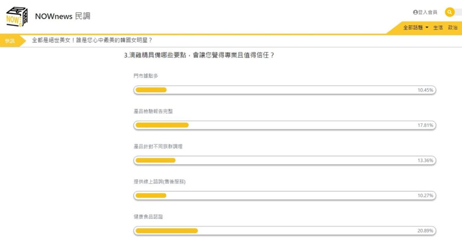Click the 10.27% result progress bar
The image size is (462, 246).
click(285, 196)
